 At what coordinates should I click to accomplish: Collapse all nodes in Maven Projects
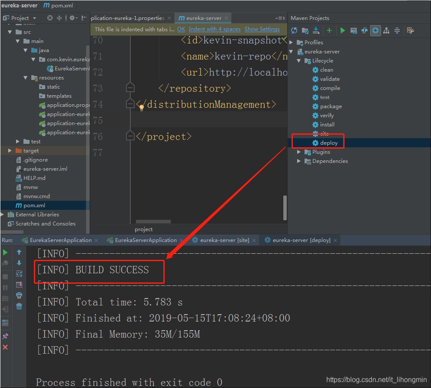(397, 30)
